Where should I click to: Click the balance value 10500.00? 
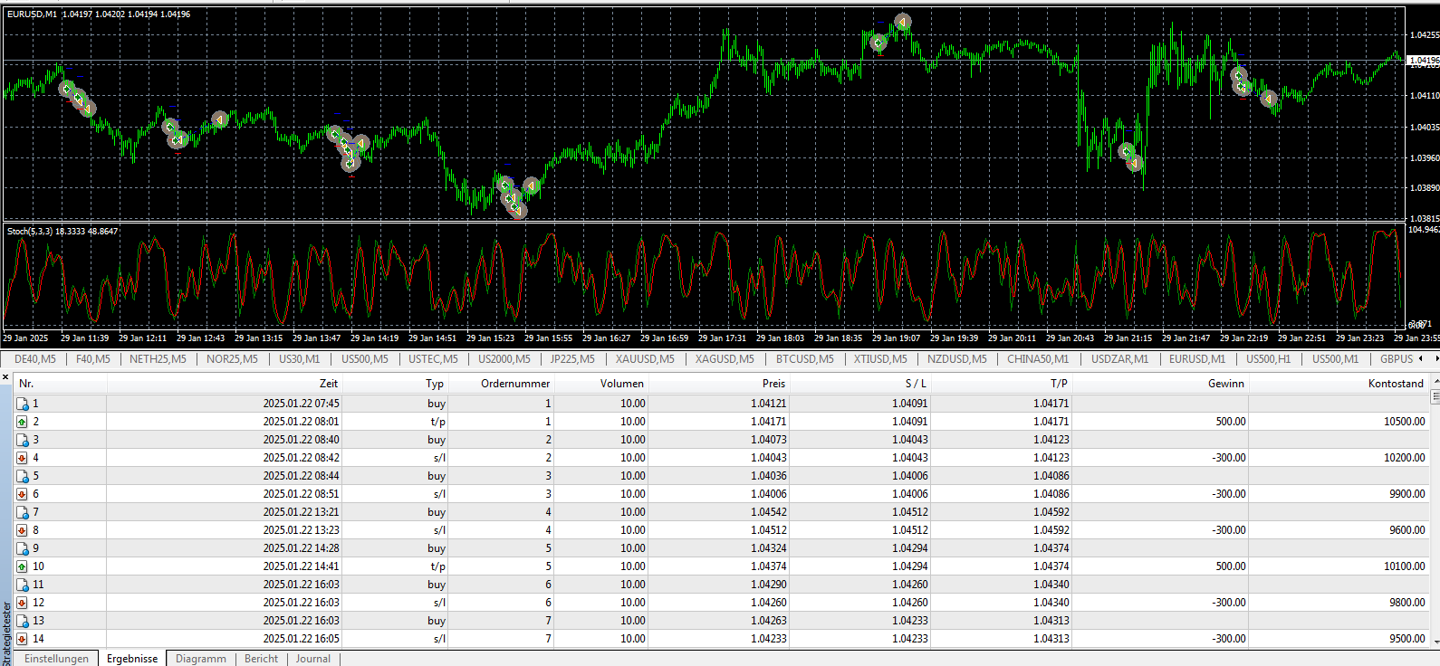[1405, 422]
